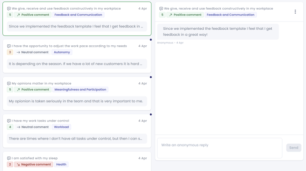Click comment icon beside 'I am satisfied with my sleep'
The image size is (306, 171).
9,158
